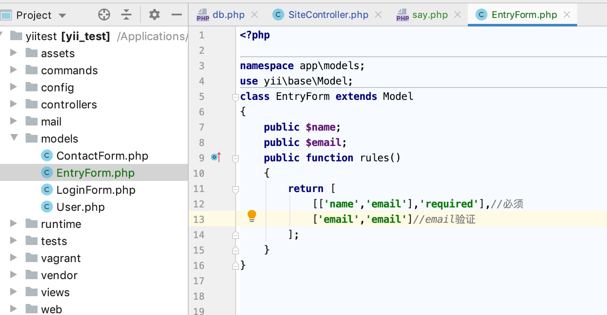Hide the Project tool window
The image size is (607, 315).
(x=177, y=15)
